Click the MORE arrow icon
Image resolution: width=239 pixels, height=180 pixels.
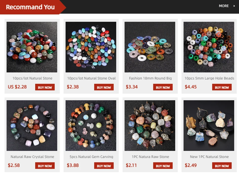click(x=234, y=6)
